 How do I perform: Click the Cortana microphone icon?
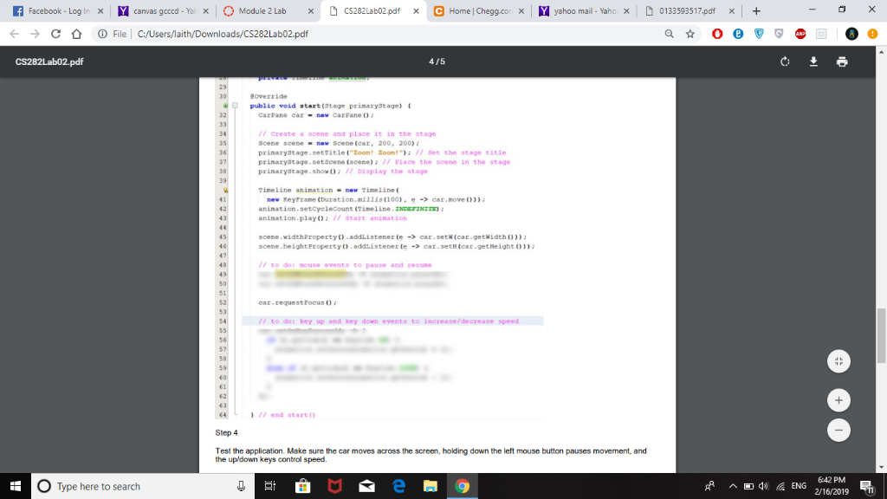point(241,486)
